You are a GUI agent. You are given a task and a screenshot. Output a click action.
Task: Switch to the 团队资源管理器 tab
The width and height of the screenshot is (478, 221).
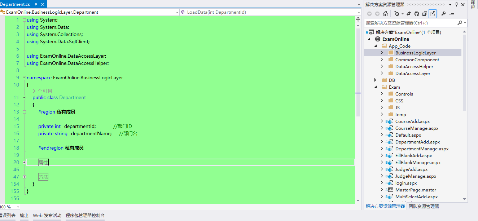pos(424,206)
